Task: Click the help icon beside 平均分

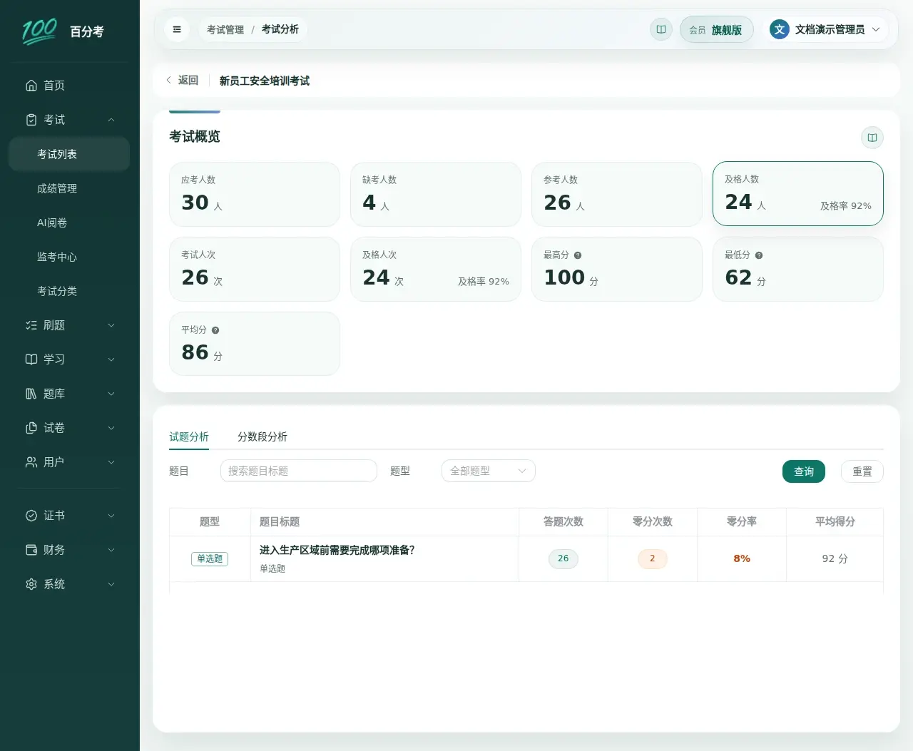Action: click(215, 330)
